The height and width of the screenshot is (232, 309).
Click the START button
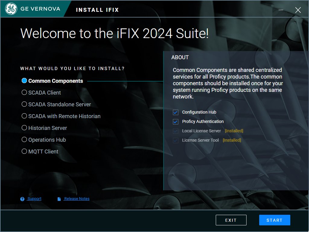pos(275,220)
